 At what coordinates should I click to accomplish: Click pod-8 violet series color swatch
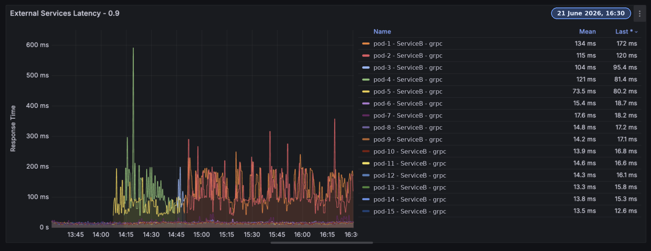[x=366, y=128]
